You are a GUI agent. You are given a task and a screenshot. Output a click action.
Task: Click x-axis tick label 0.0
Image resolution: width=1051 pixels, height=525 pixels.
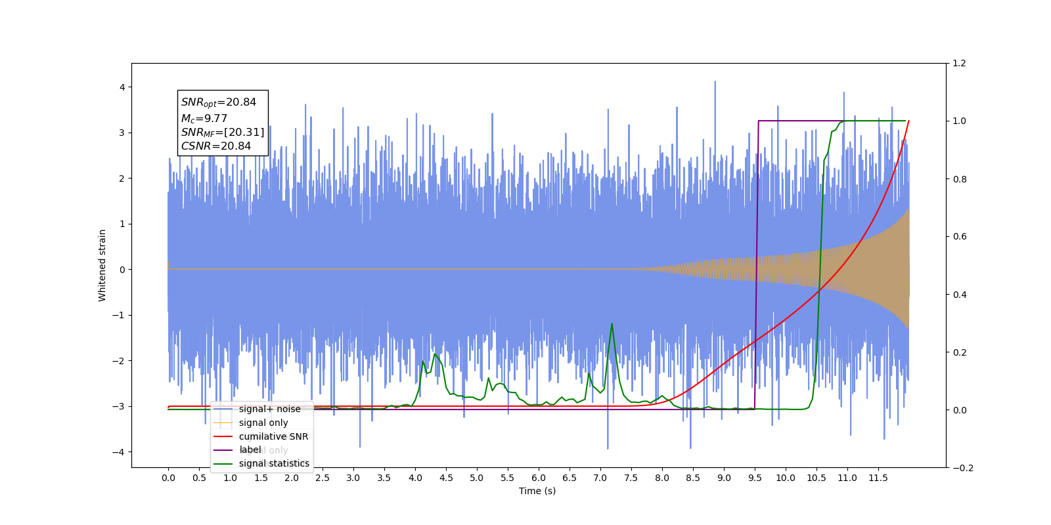point(168,478)
